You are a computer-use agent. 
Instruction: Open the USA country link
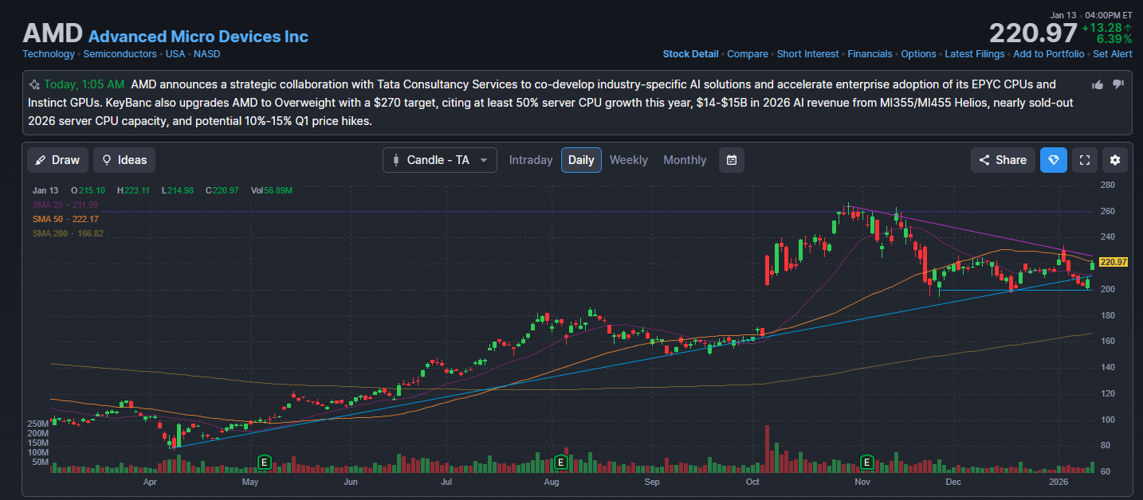(175, 54)
